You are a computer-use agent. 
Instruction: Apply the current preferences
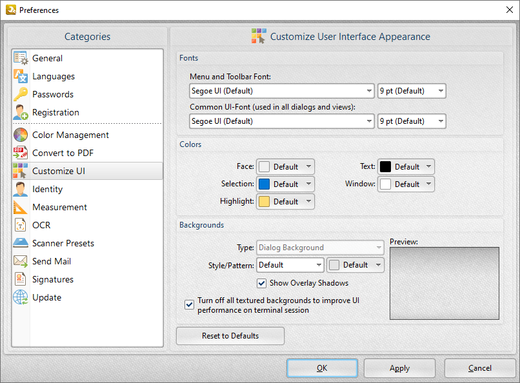tap(399, 368)
